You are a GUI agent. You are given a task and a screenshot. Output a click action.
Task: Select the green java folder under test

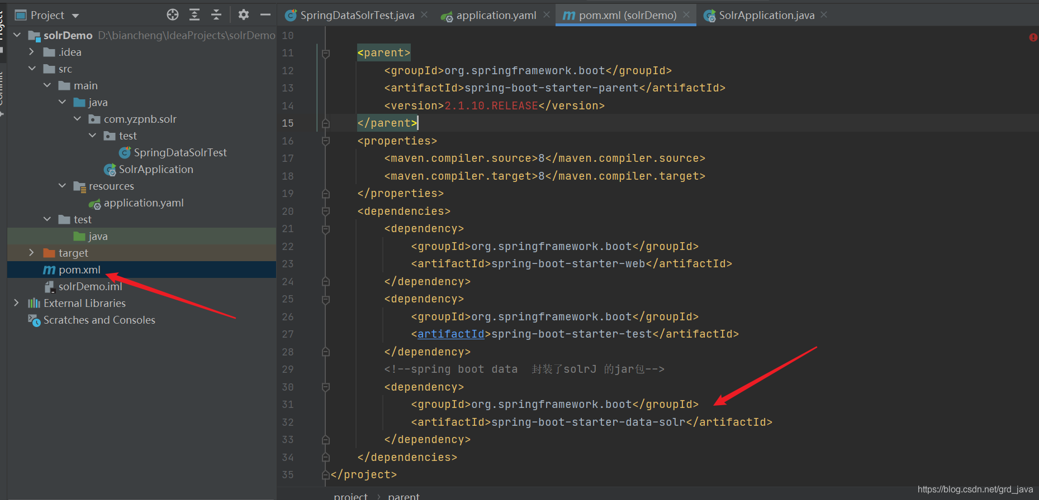142,236
